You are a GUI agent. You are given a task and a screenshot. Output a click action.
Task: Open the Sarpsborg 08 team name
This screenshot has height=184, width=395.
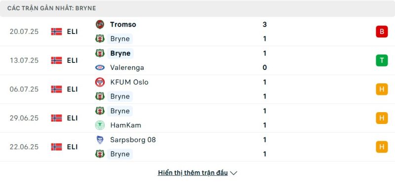pos(133,140)
